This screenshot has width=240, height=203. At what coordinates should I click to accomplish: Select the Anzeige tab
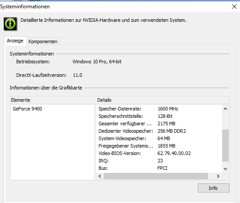(15, 41)
